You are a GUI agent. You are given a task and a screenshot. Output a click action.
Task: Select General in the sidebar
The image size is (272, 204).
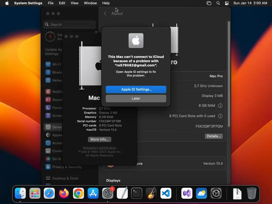53,127
